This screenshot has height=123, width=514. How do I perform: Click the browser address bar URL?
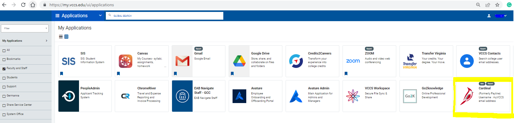click(x=82, y=5)
